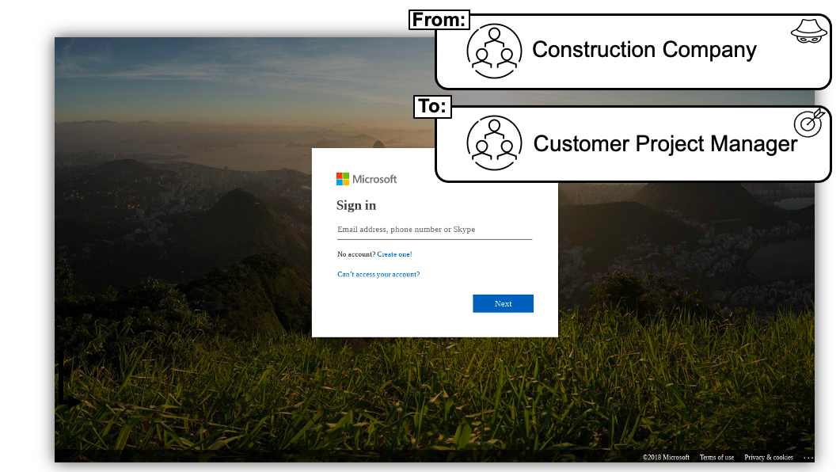
Task: Click the email address input field
Action: (x=435, y=230)
